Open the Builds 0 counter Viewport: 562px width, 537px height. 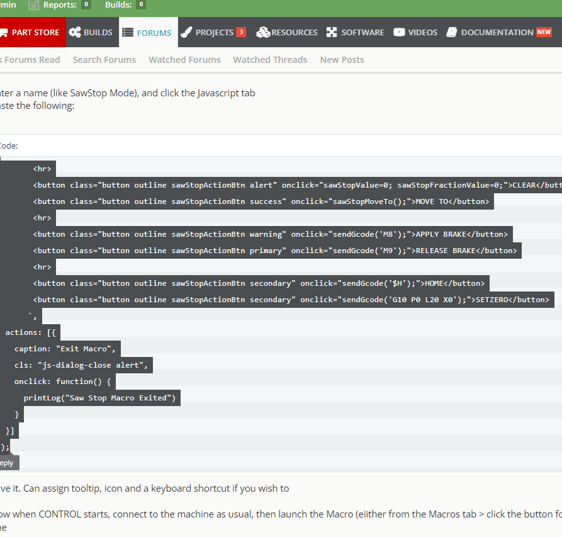[141, 5]
